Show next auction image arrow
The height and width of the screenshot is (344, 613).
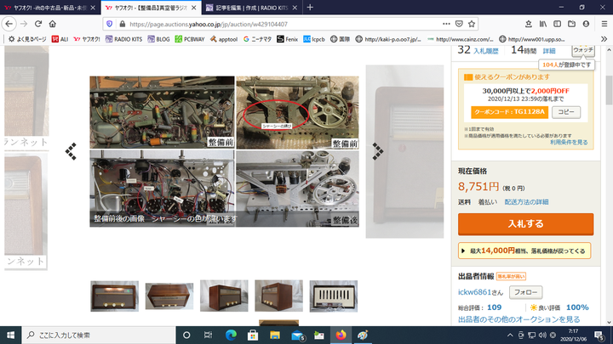click(376, 150)
